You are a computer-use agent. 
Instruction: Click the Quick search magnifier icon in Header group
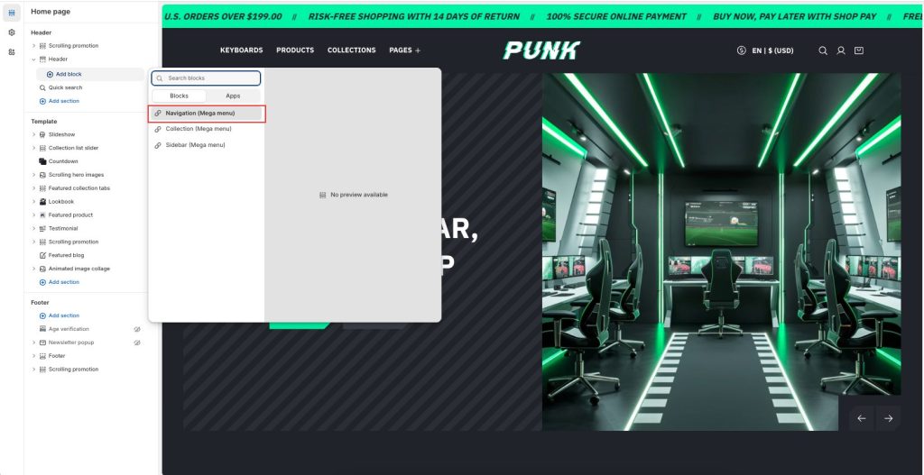click(x=42, y=87)
